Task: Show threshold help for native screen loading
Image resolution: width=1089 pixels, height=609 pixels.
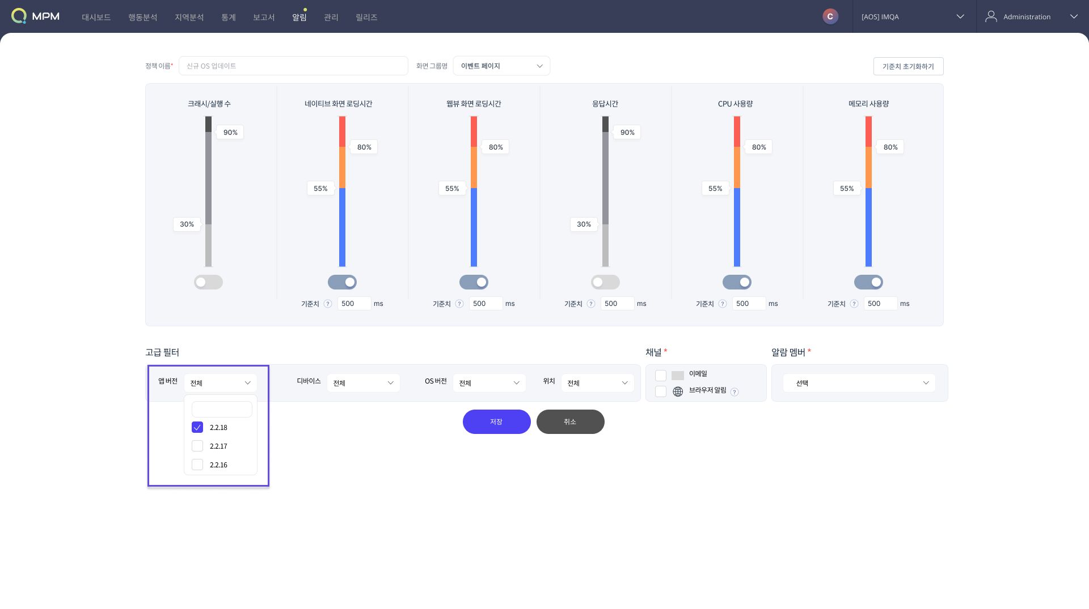Action: 328,304
